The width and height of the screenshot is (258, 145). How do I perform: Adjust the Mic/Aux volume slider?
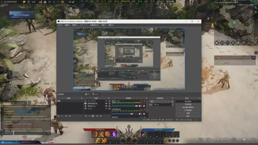[125, 106]
